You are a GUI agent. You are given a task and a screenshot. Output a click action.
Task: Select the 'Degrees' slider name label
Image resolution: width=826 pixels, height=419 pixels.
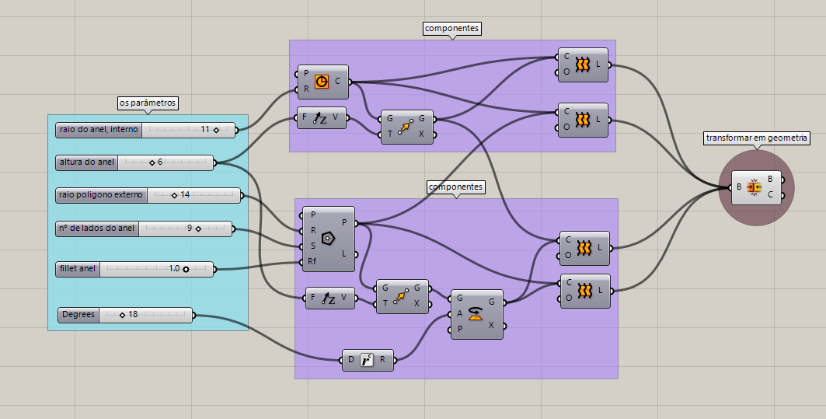coord(78,315)
